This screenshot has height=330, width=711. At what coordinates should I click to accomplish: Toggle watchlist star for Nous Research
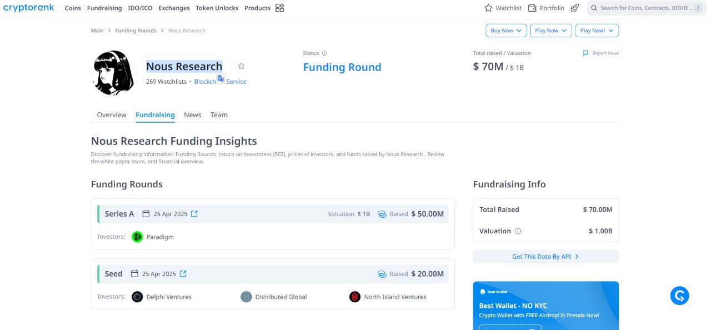point(241,66)
